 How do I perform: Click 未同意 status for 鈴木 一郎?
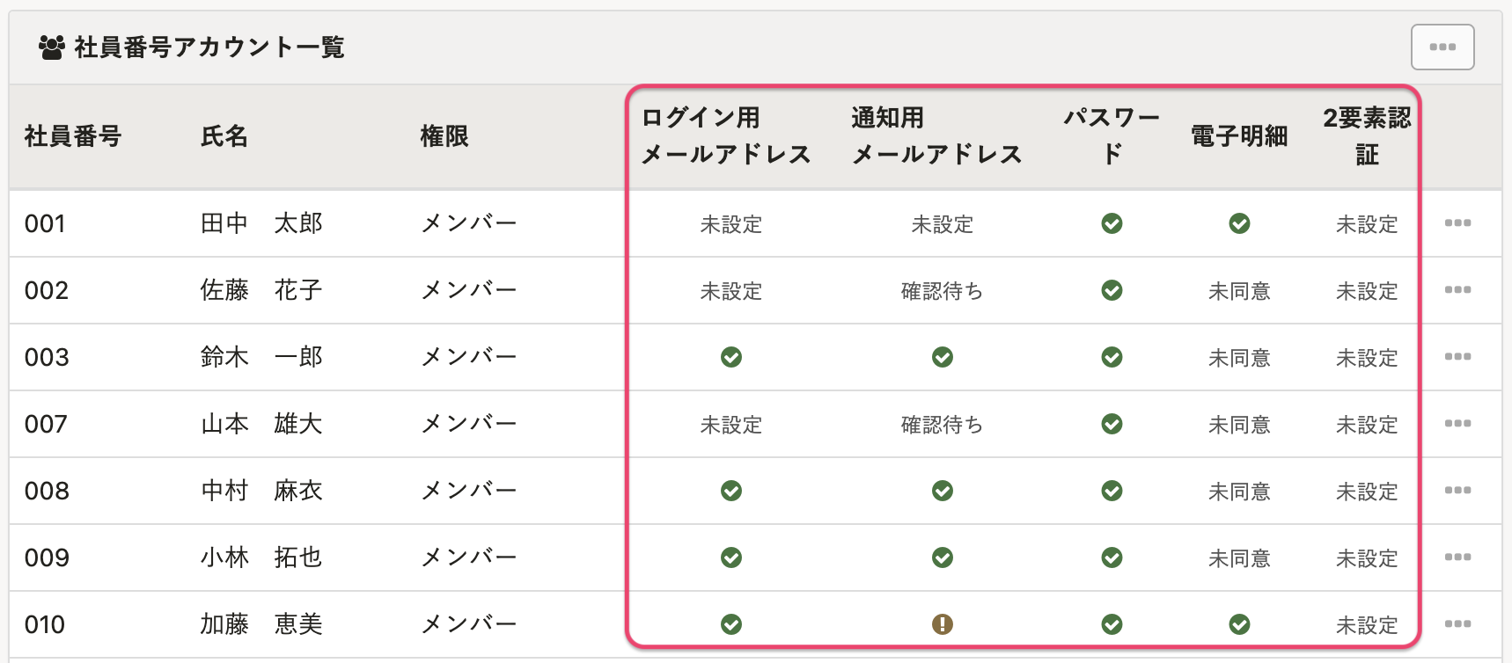(1239, 358)
